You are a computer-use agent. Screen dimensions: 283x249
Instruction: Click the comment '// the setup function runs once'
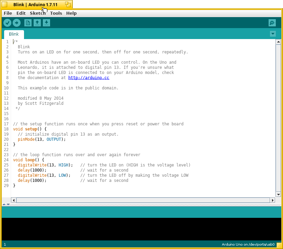point(98,124)
